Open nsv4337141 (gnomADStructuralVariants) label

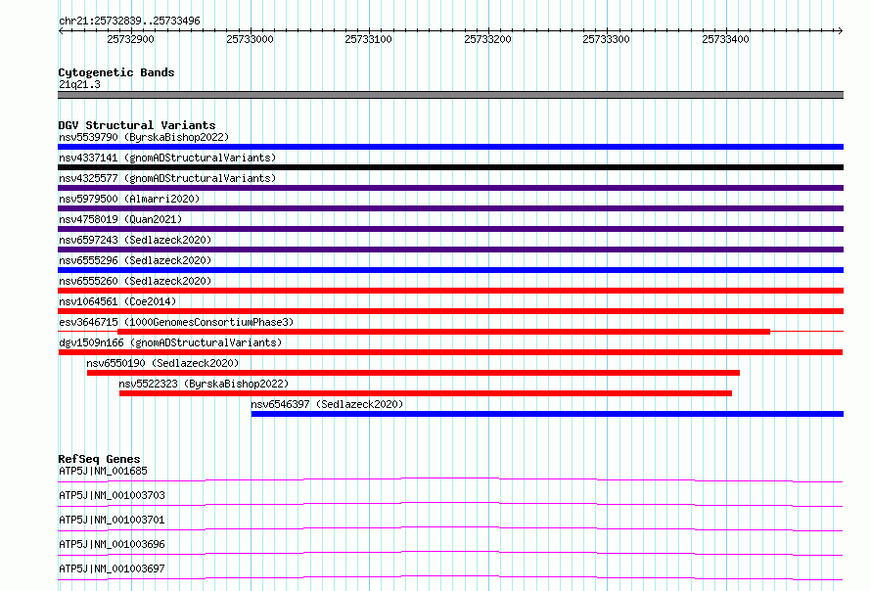pyautogui.click(x=167, y=158)
